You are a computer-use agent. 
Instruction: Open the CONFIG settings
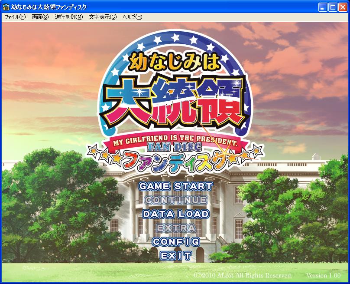(176, 242)
